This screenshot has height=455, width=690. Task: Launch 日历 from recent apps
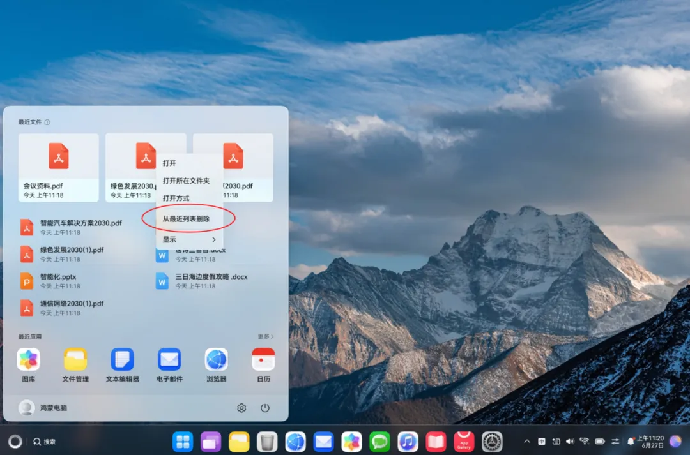[x=263, y=365]
